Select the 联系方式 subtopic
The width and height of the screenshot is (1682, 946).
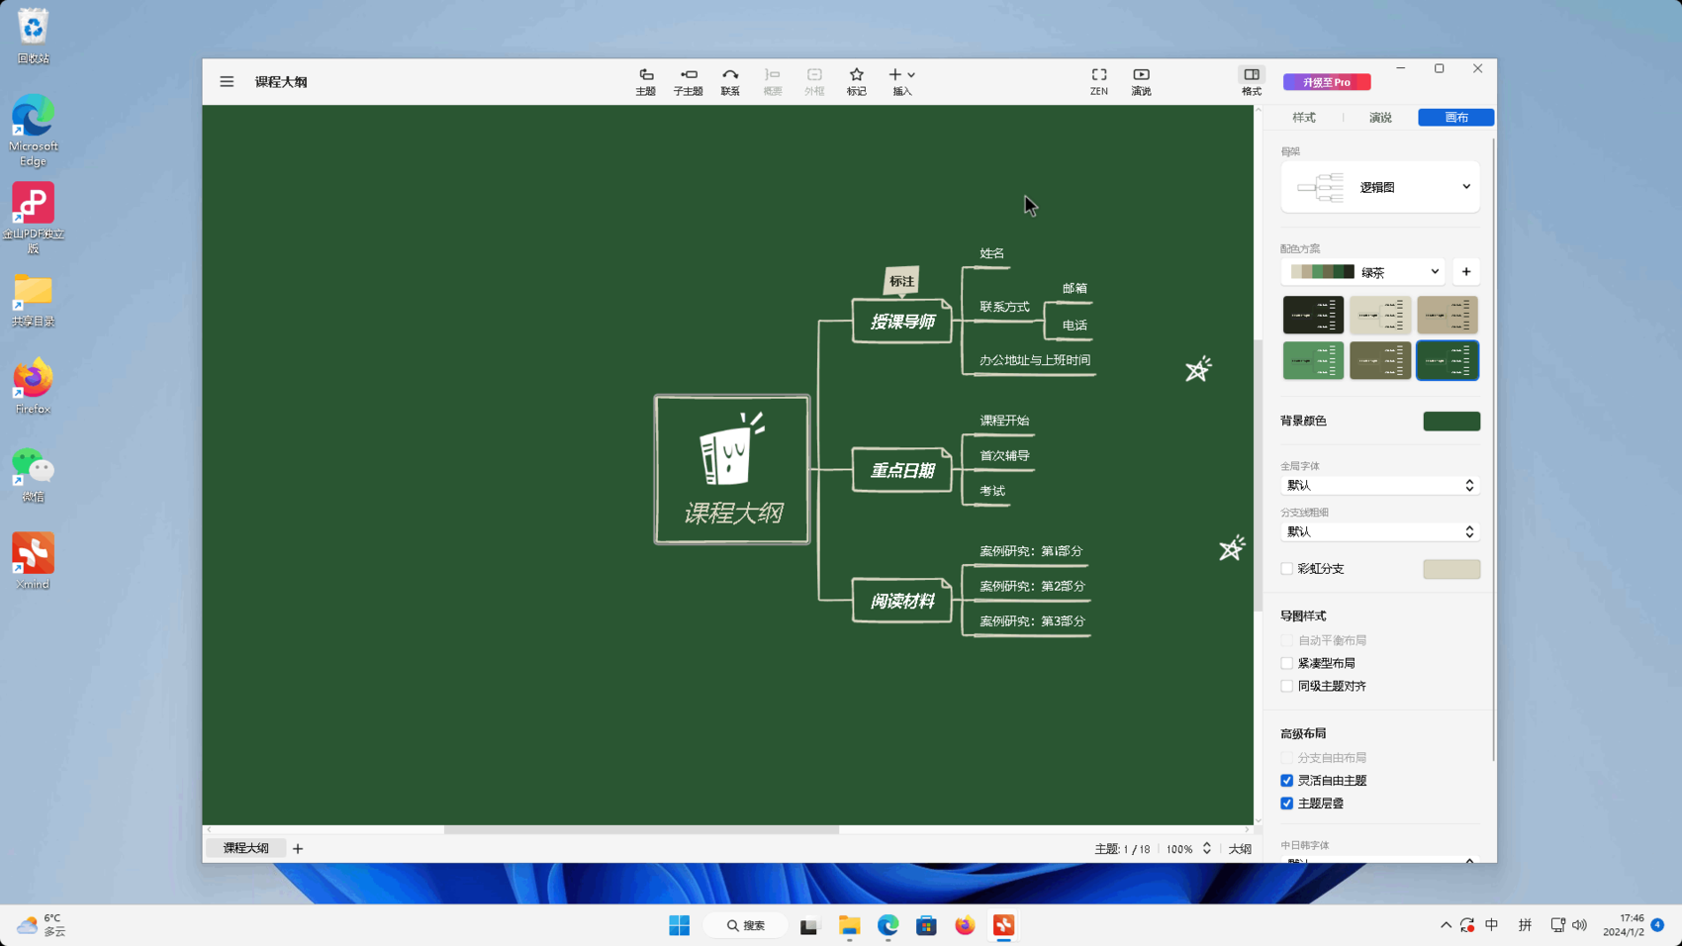(1004, 307)
